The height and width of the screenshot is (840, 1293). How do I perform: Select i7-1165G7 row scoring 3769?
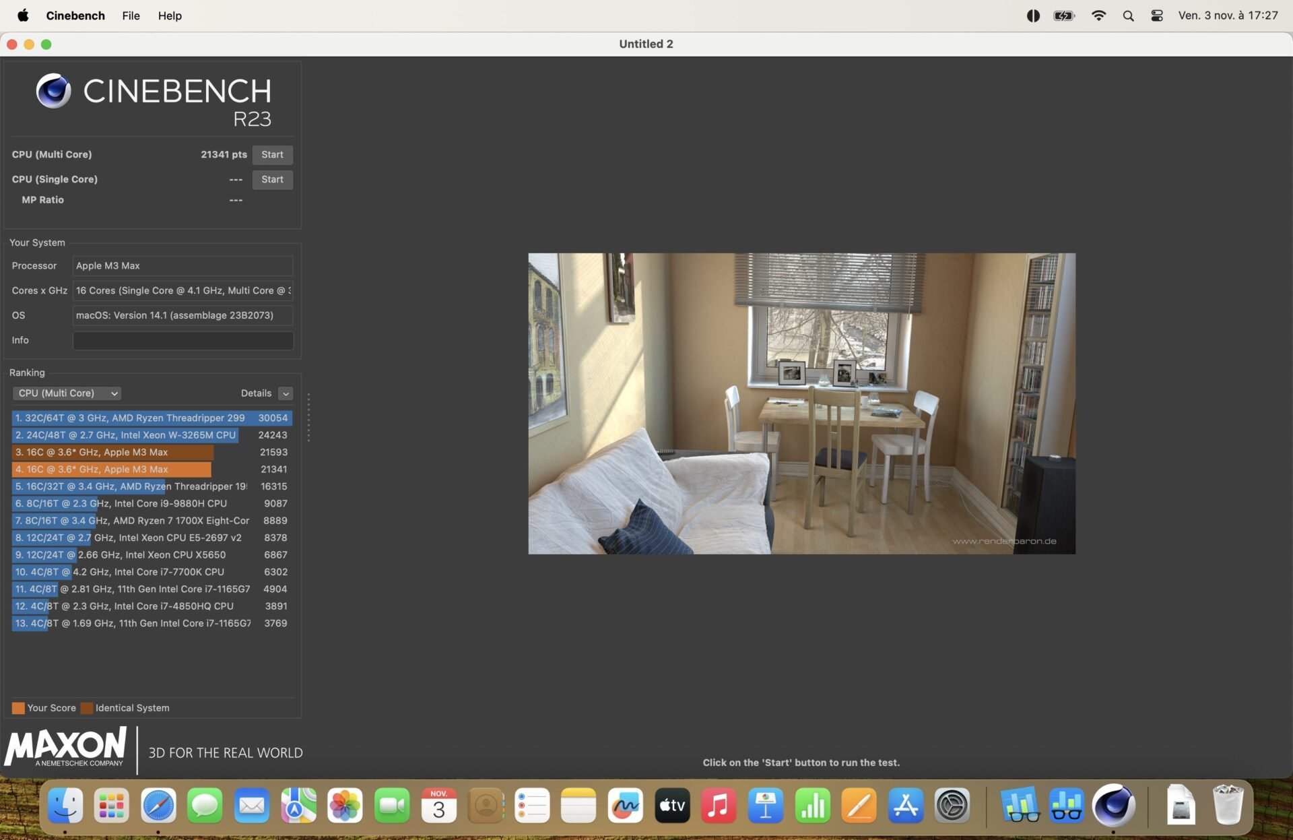(152, 624)
